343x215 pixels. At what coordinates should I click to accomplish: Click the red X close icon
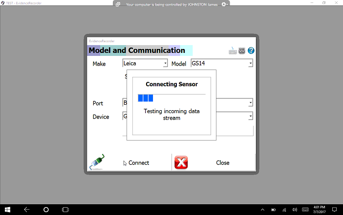pyautogui.click(x=181, y=163)
